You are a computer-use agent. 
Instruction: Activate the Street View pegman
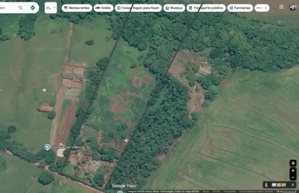point(267,185)
